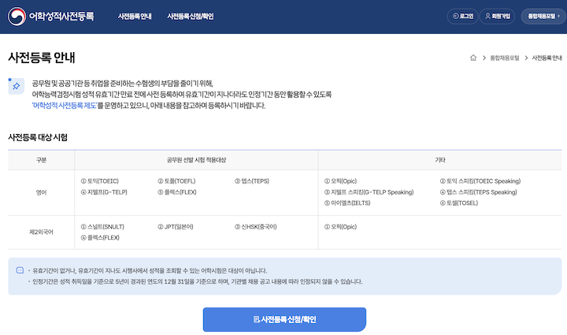
Task: Click the 토익(TOEIC) entry
Action: coord(99,181)
